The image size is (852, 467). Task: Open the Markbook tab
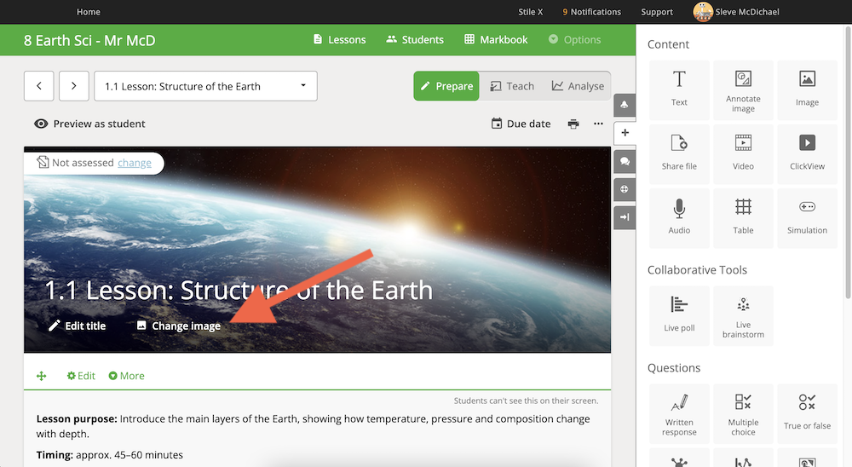click(496, 40)
